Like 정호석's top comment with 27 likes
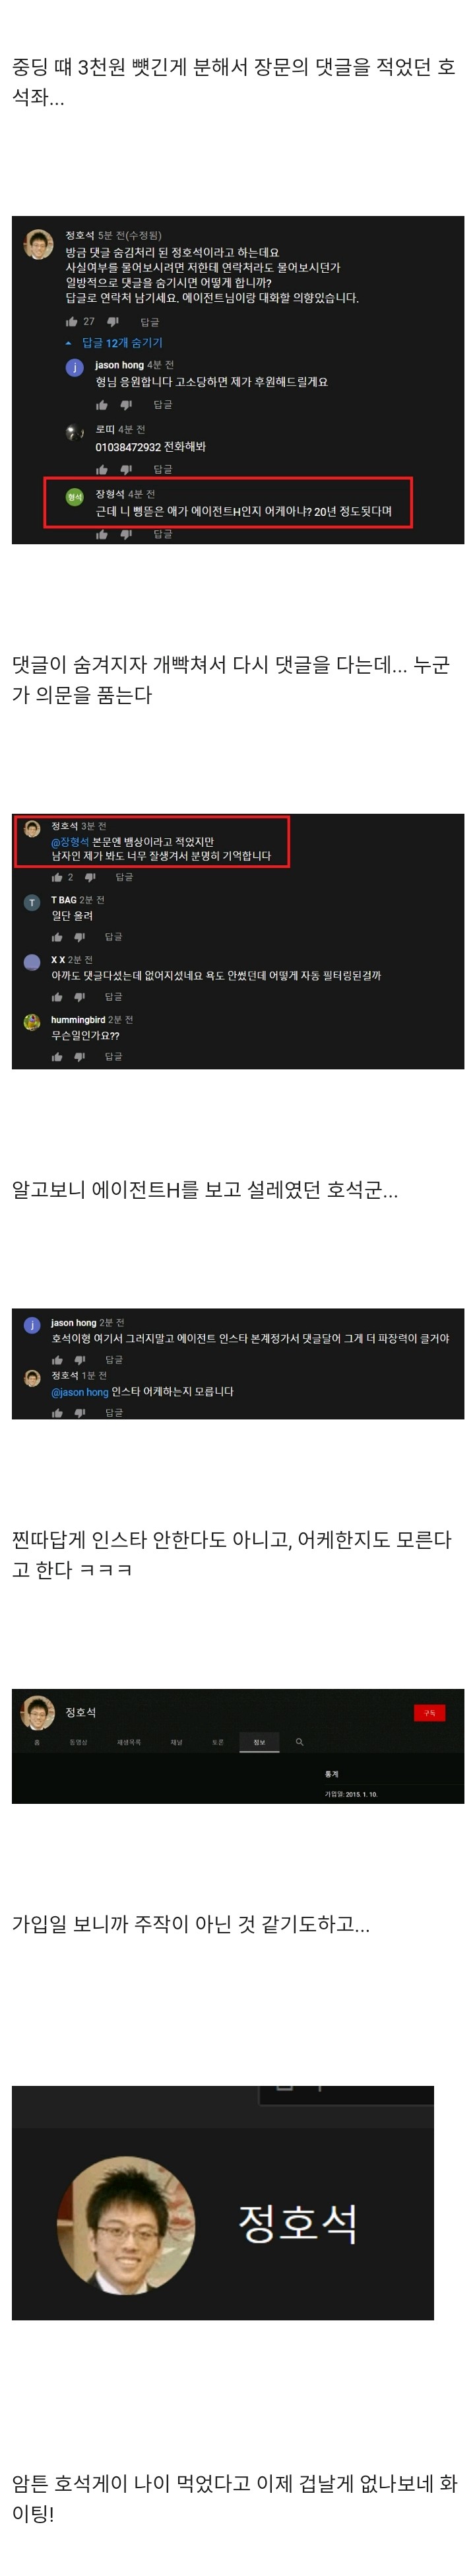The image size is (475, 2576). (x=72, y=322)
